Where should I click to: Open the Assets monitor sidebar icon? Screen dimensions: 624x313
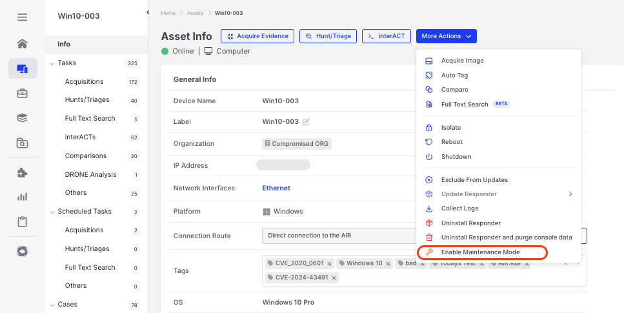[22, 68]
